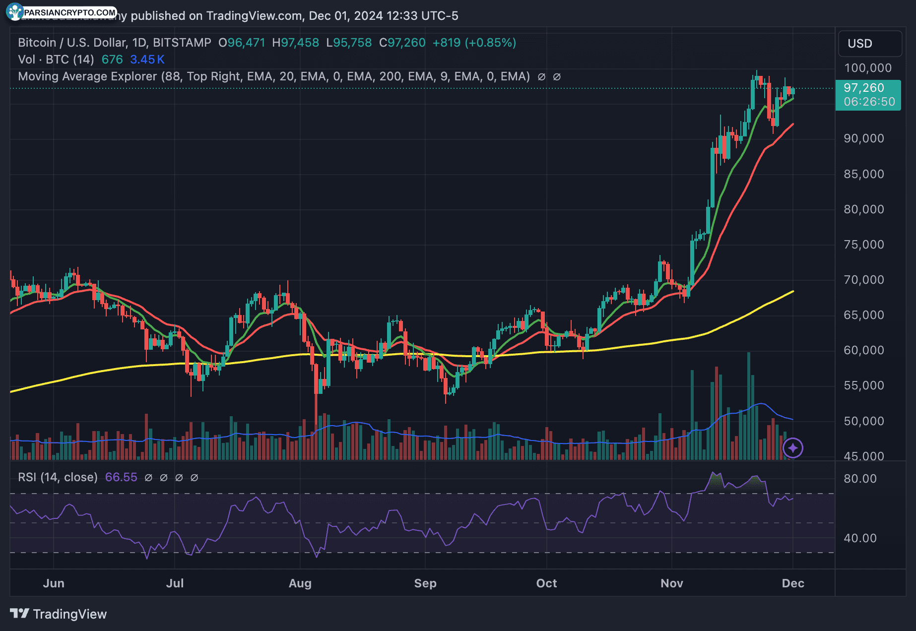Click the RSI (14, close) indicator label
This screenshot has width=916, height=631.
point(58,477)
